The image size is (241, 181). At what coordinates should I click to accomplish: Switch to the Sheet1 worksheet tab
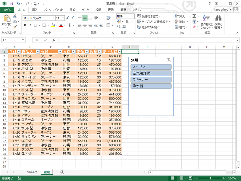(x=32, y=172)
